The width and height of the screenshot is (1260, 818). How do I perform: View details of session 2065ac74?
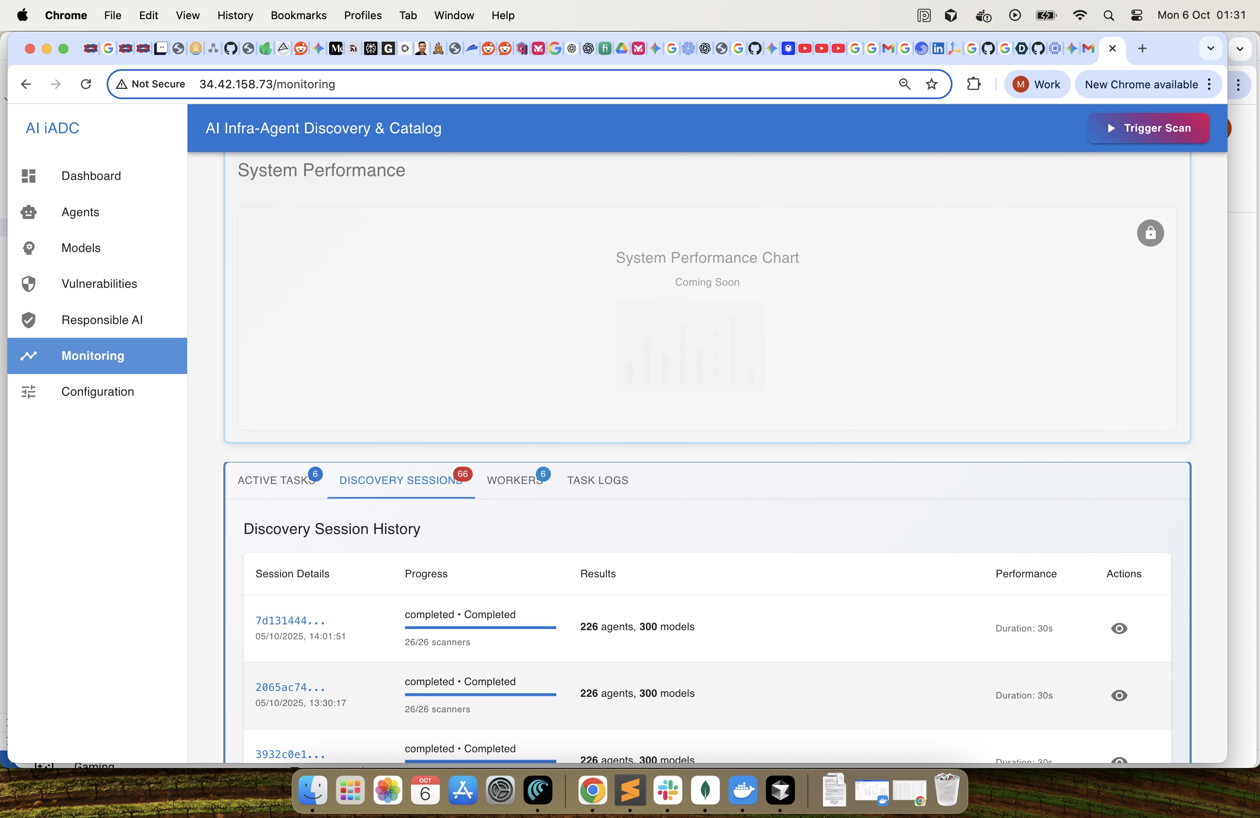1119,695
